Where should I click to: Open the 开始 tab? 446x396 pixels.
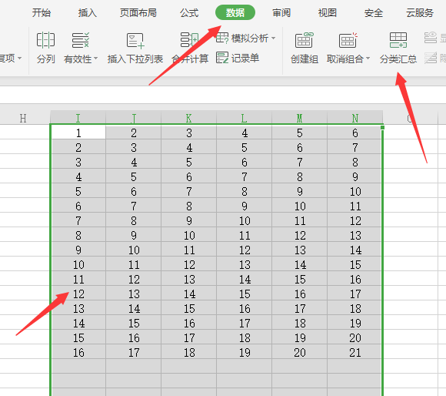pos(42,13)
